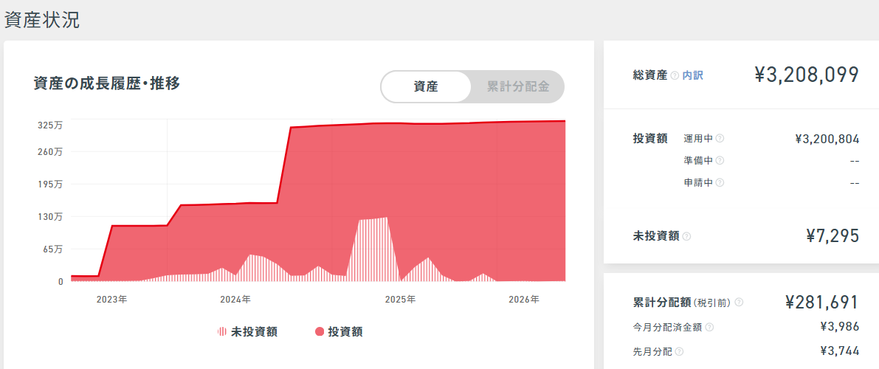Viewport: 879px width, 369px height.
Task: Click the 65万 y-axis label
Action: tap(52, 249)
